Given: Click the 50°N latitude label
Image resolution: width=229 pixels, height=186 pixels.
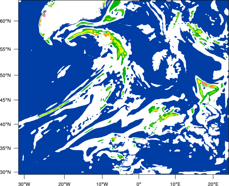Looking at the screenshot, I should 5,75.
